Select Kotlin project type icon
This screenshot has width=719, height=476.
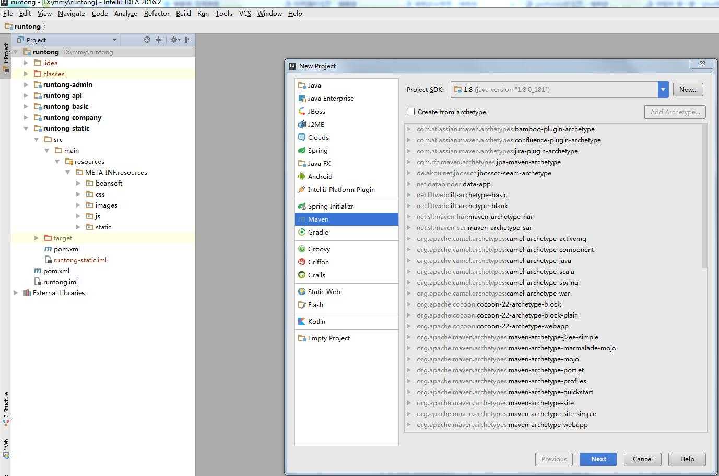point(302,321)
